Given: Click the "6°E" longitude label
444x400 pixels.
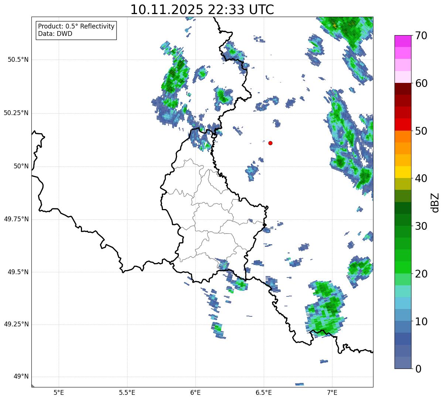Looking at the screenshot, I should coord(195,393).
